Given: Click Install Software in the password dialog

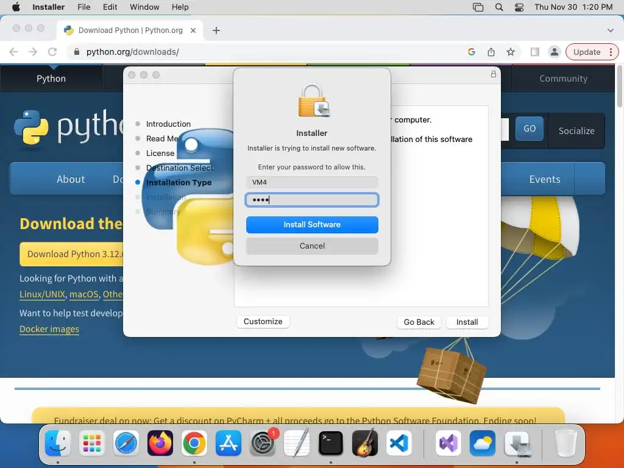Looking at the screenshot, I should pyautogui.click(x=312, y=224).
